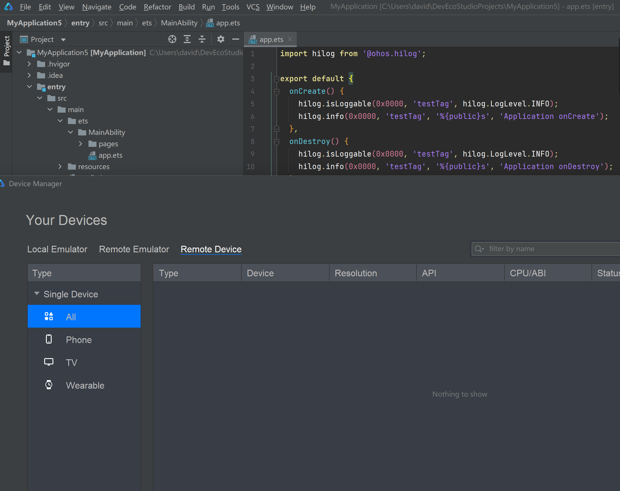Select the Wearable watch icon
This screenshot has width=620, height=491.
click(x=49, y=385)
